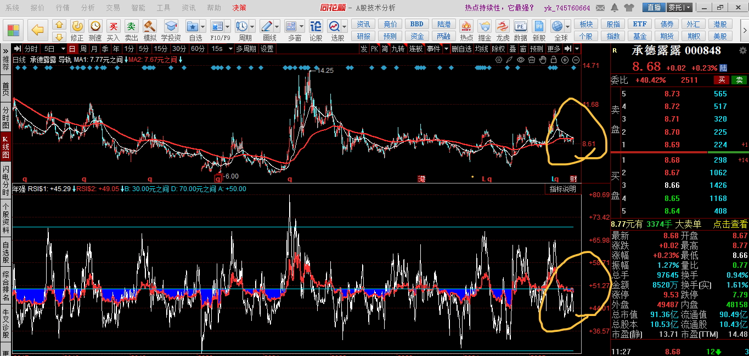Switch chart period to 月 monthly
The height and width of the screenshot is (356, 749).
[x=94, y=49]
